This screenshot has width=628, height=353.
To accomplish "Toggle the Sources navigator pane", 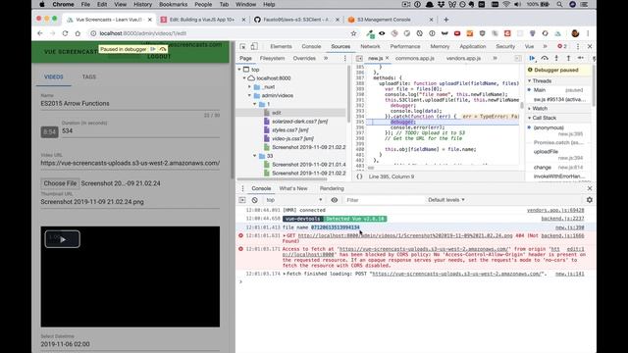I will coord(359,59).
